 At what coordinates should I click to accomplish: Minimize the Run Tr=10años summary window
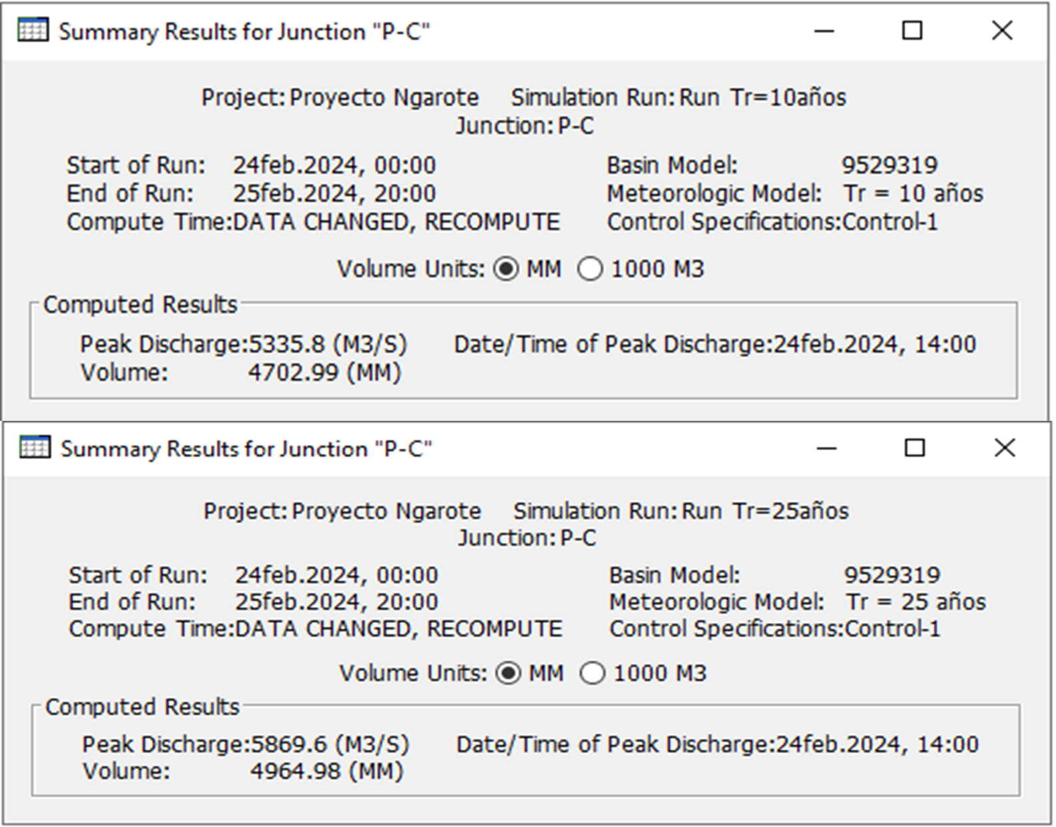click(824, 31)
